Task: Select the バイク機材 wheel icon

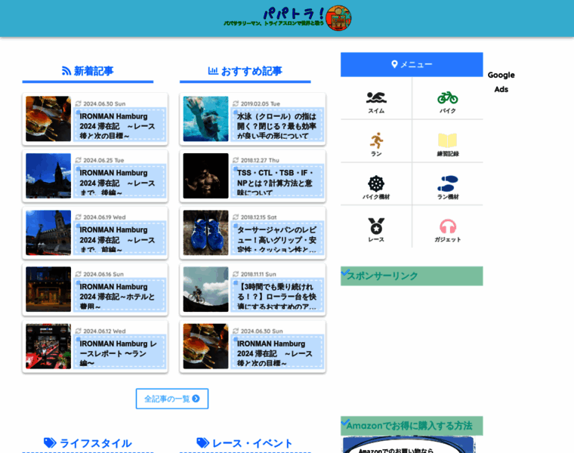Action: [x=376, y=183]
